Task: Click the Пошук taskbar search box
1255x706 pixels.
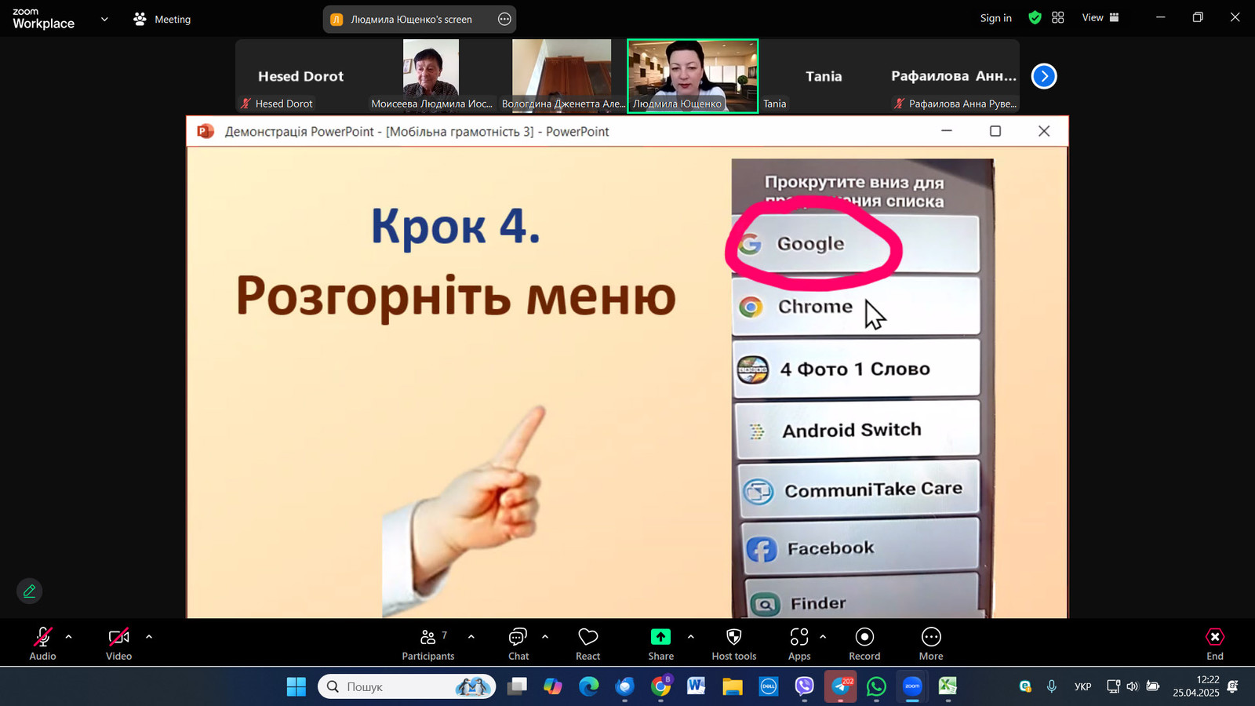Action: click(406, 686)
